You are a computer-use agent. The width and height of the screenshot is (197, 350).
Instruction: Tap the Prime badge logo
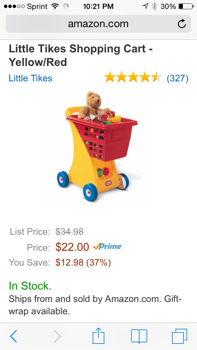pos(107,246)
